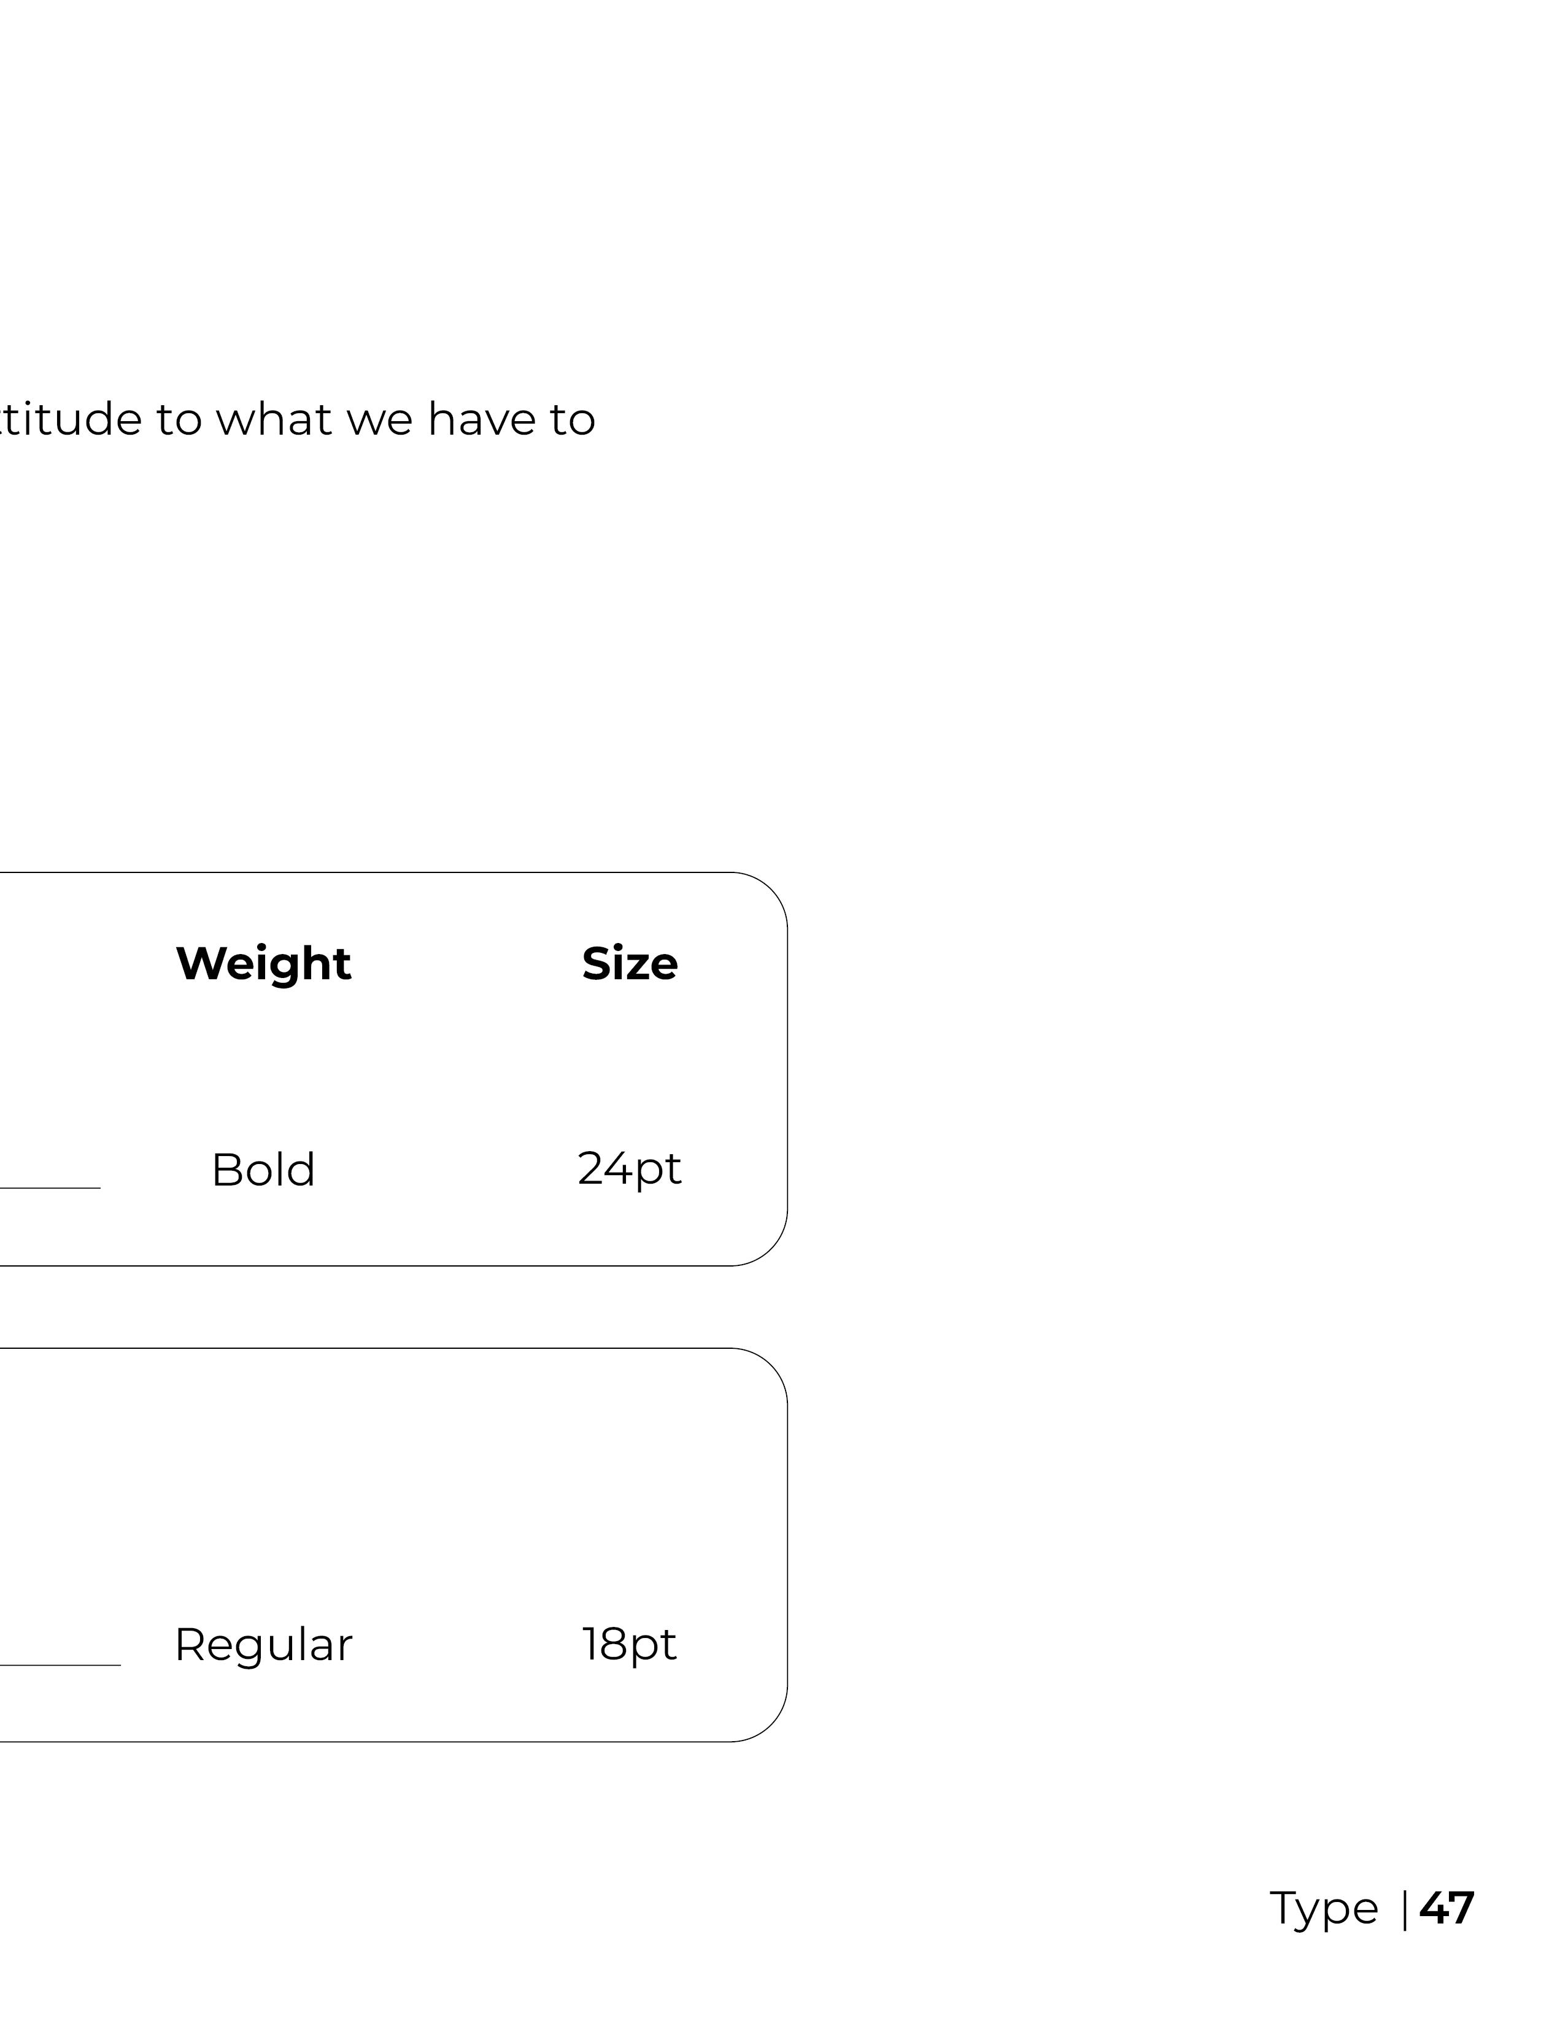The width and height of the screenshot is (1568, 2026).
Task: Click the underline left of "Regular"
Action: [x=60, y=1664]
